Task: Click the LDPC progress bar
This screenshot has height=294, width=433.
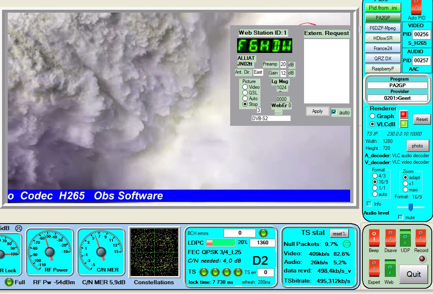Action: pos(220,242)
